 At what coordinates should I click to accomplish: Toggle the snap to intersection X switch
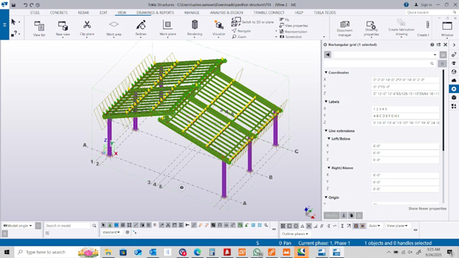[x=309, y=226]
